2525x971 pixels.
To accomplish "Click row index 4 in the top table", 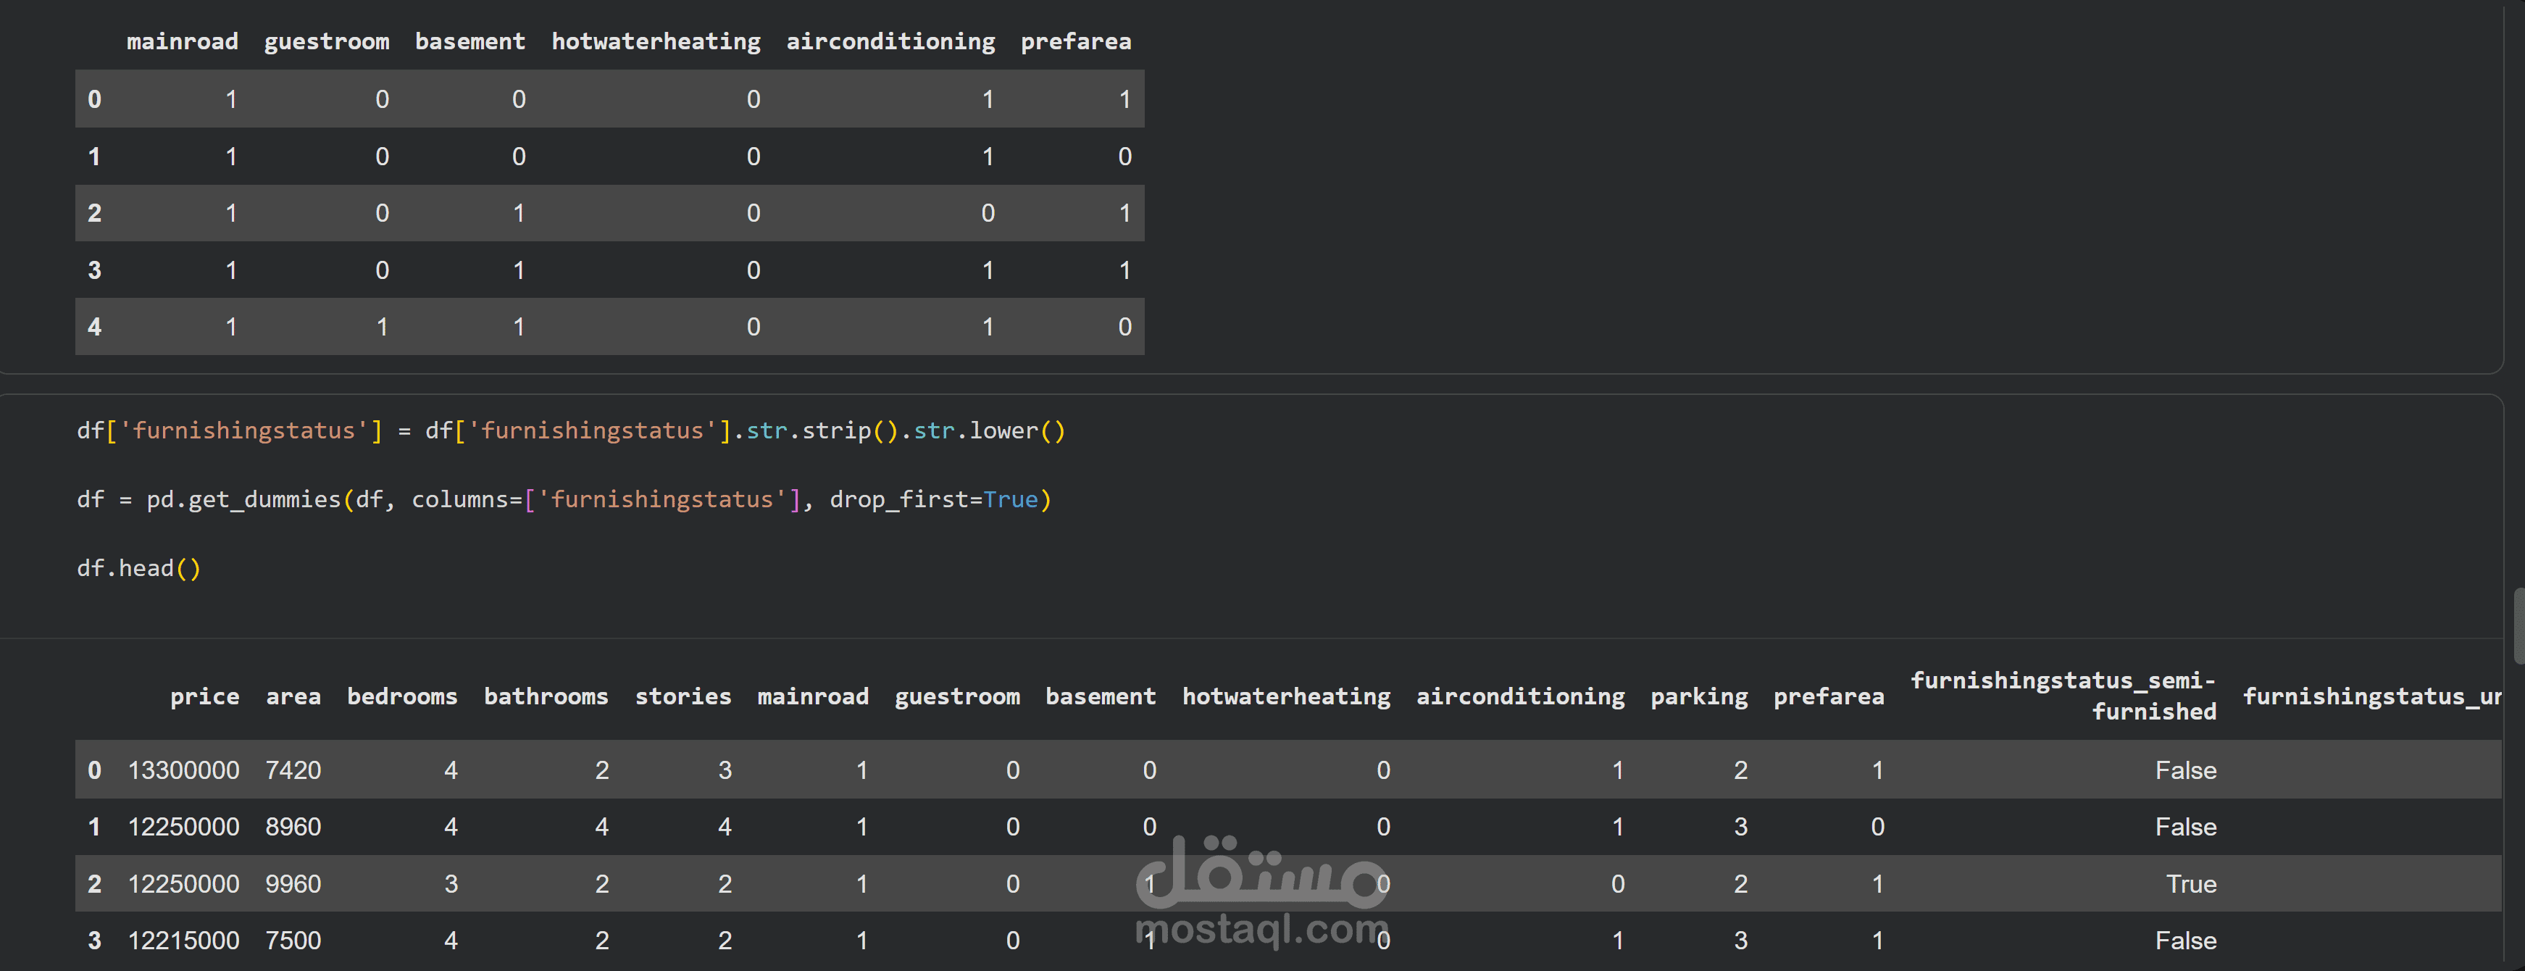I will pyautogui.click(x=94, y=327).
